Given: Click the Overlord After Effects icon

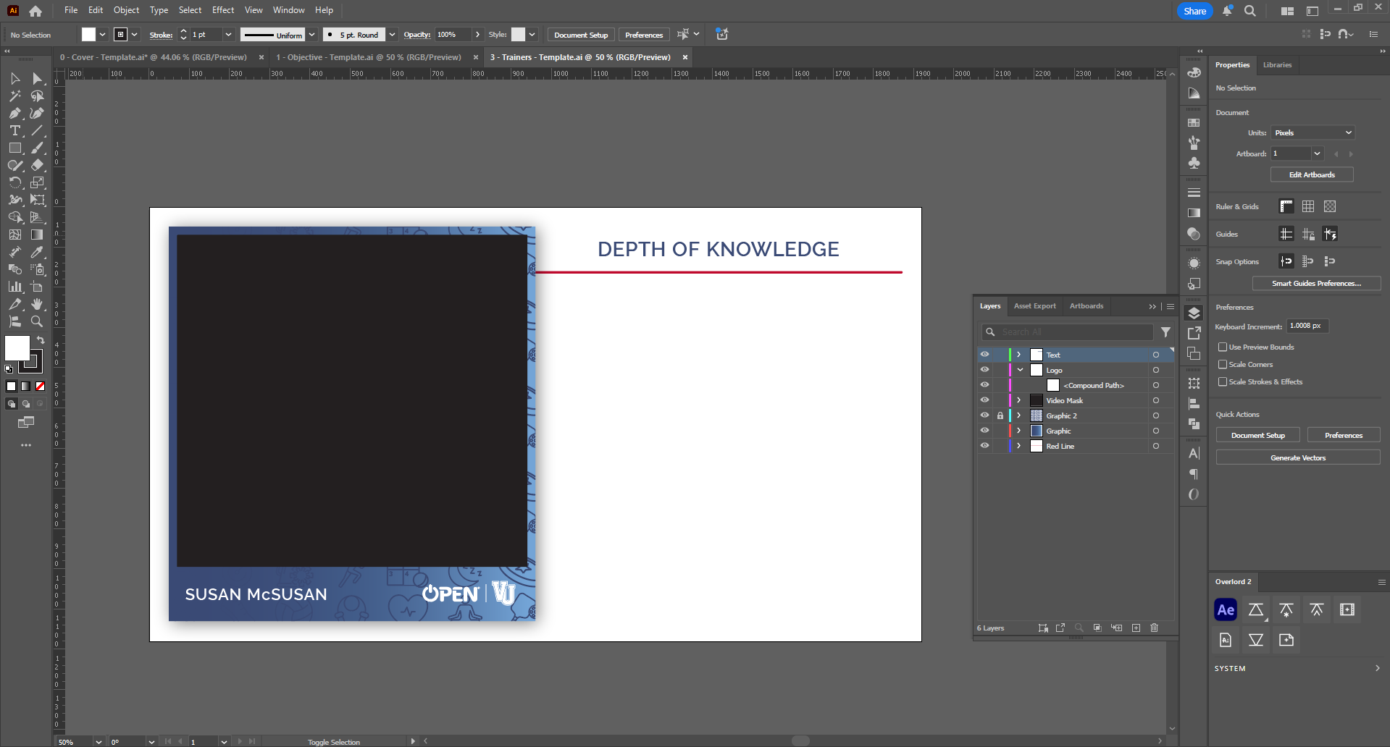Looking at the screenshot, I should [1226, 609].
